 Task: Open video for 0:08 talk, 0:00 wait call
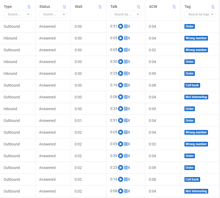point(127,97)
